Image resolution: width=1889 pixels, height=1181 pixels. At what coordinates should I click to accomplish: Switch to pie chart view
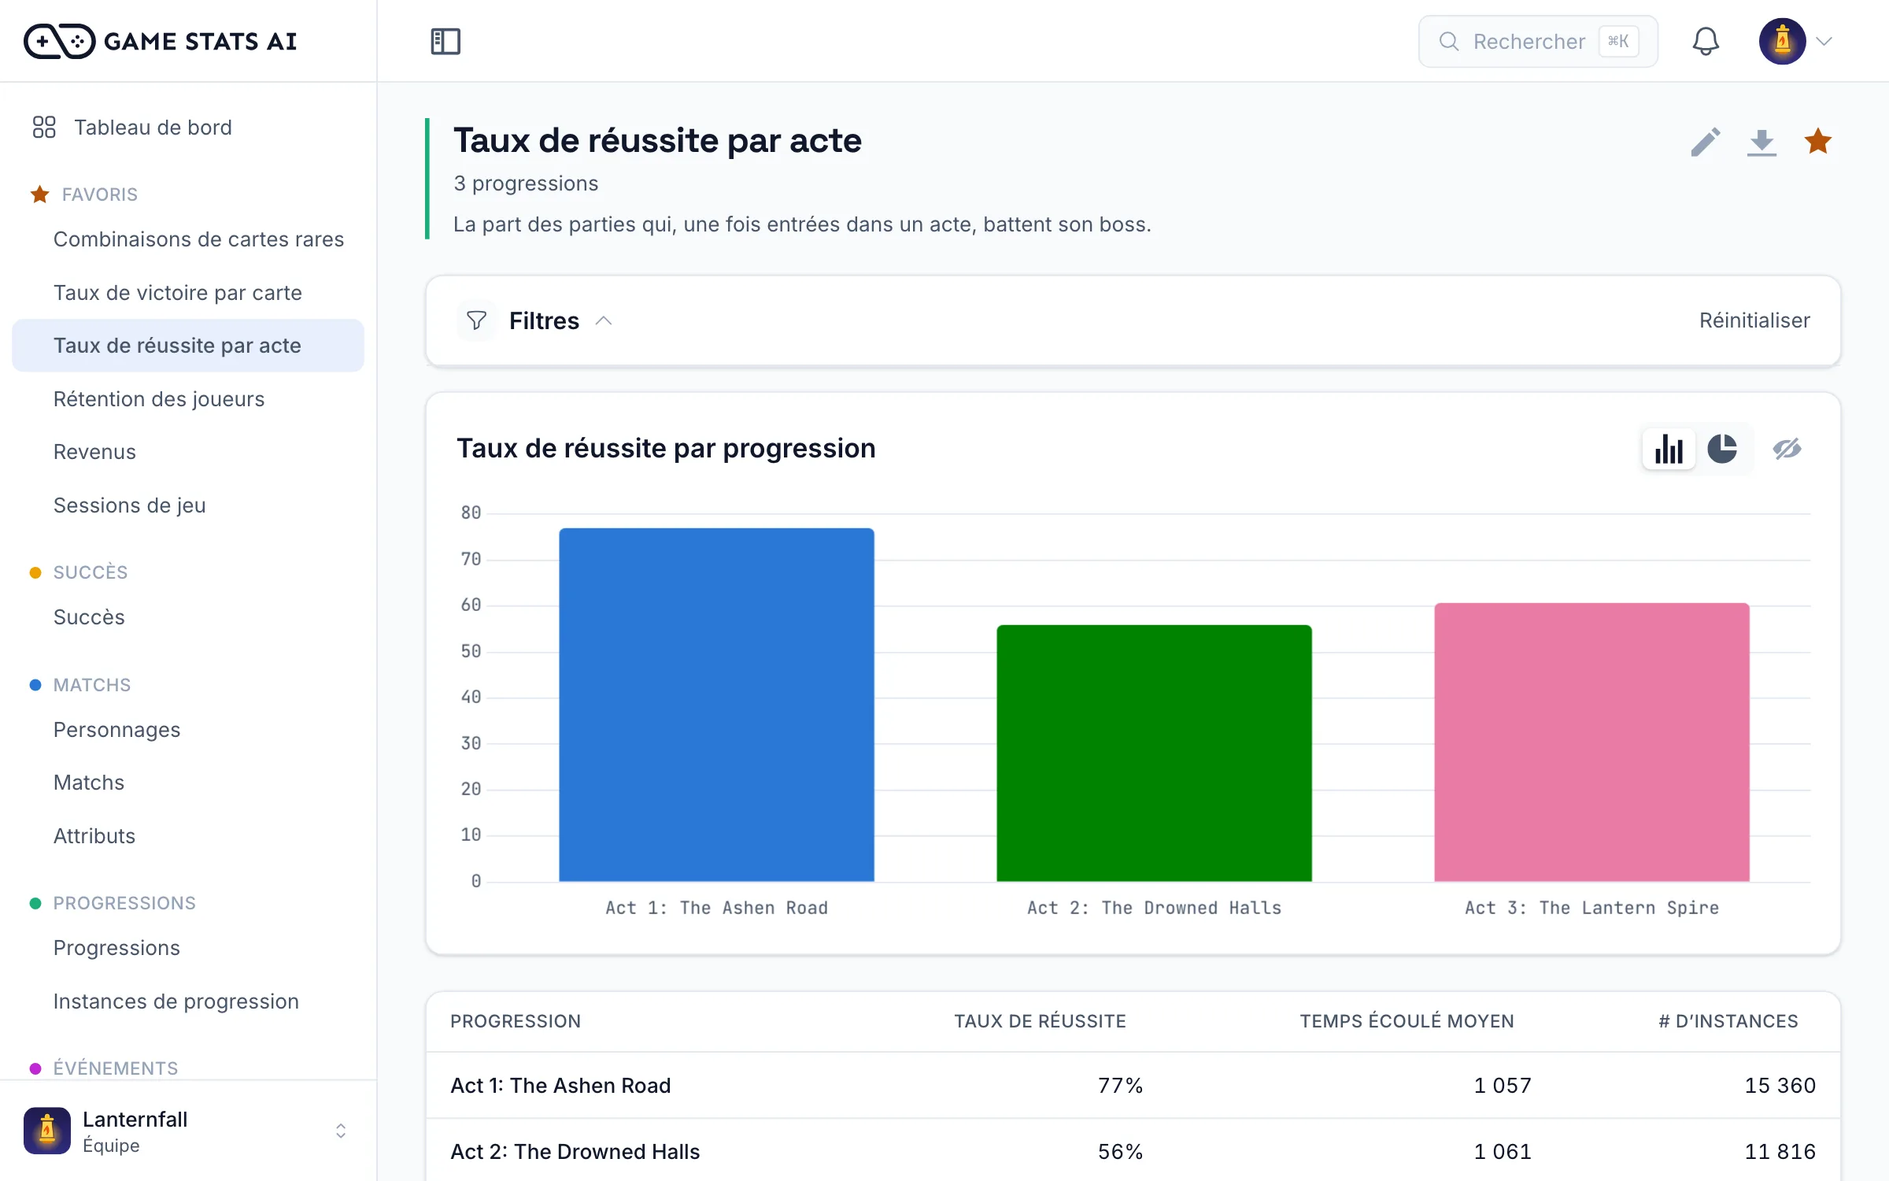tap(1722, 449)
